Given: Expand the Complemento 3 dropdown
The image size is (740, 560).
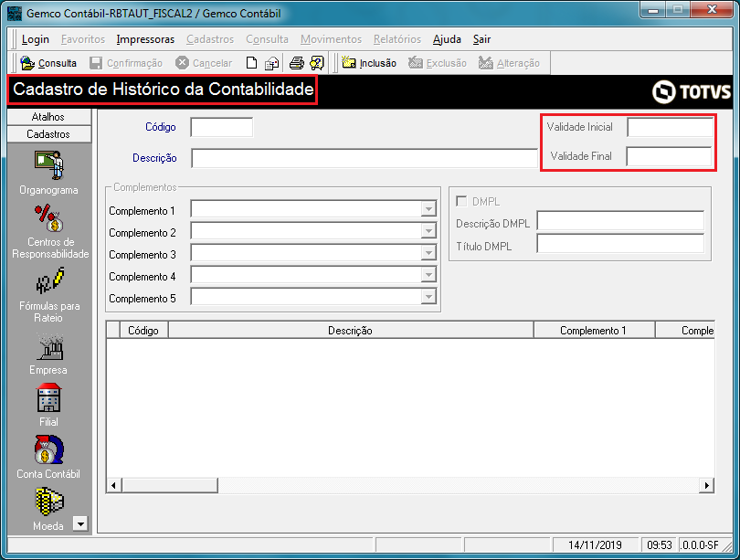Looking at the screenshot, I should coord(428,253).
